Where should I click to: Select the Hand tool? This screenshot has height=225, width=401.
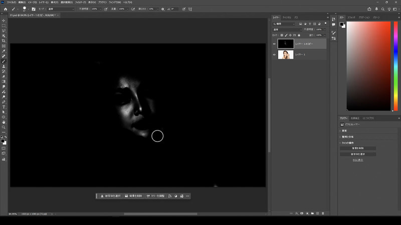pyautogui.click(x=4, y=122)
